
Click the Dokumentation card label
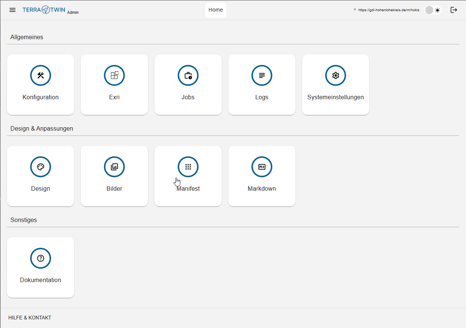click(41, 280)
